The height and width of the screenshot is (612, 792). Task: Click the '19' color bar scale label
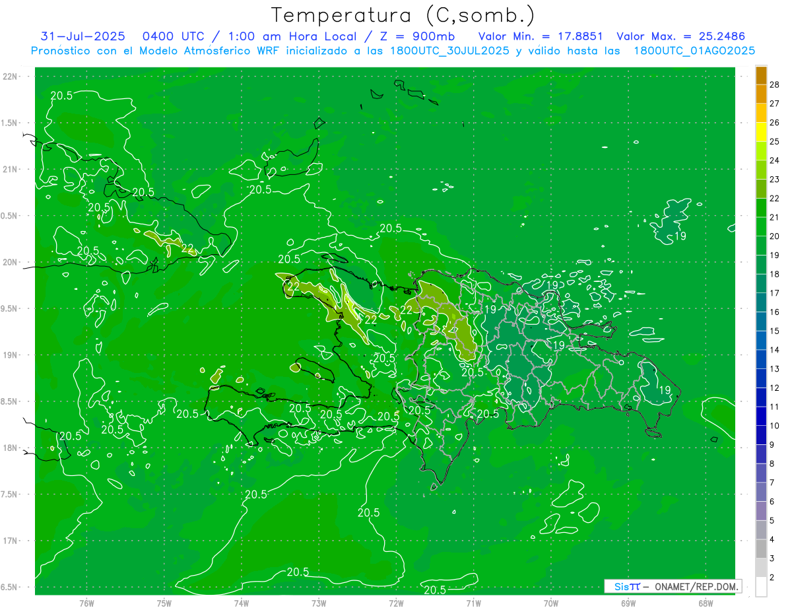pos(775,255)
